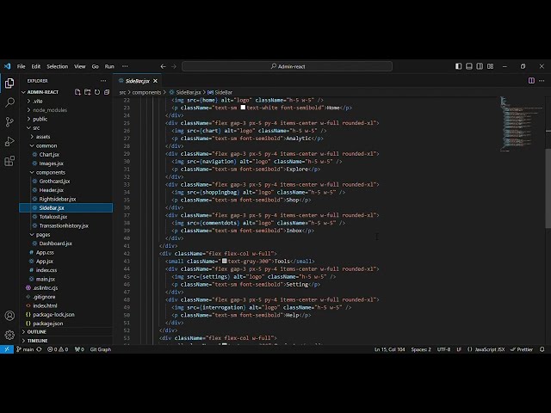Screen dimensions: 551x413
Task: Open the Explorer view in activity bar
Action: [9, 83]
